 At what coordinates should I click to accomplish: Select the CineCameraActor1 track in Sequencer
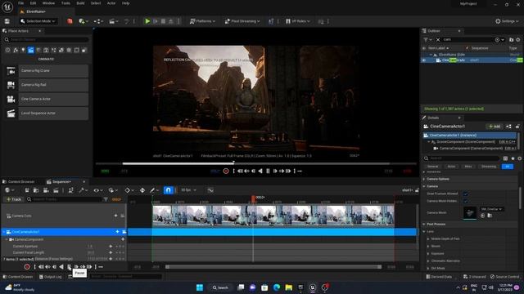tap(64, 232)
